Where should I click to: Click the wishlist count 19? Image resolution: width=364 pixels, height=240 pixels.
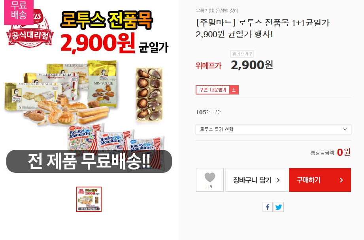pyautogui.click(x=210, y=187)
